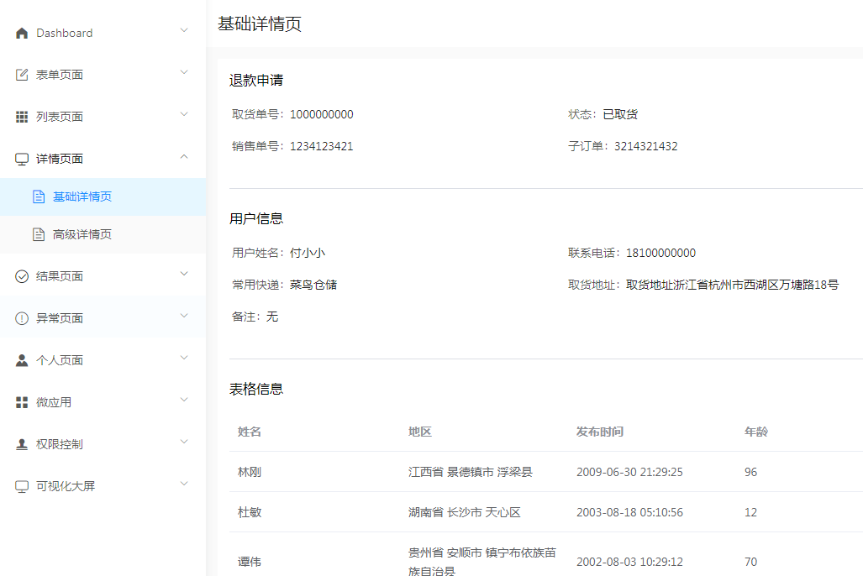863x576 pixels.
Task: Click age value 12 in 杜敏 row
Action: 750,512
